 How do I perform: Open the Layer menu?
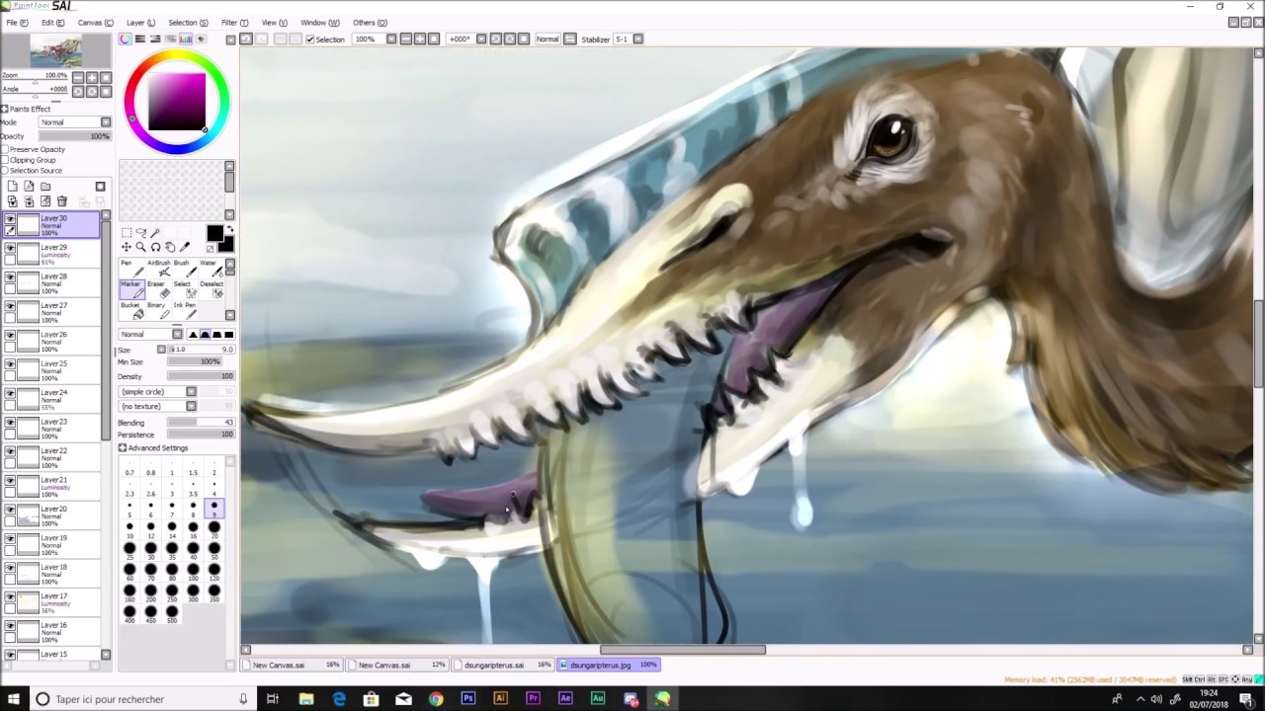[140, 23]
